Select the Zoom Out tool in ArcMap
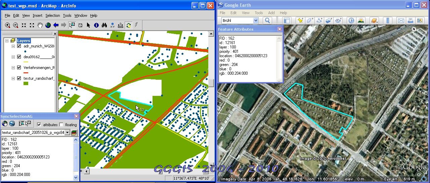This screenshot has height=183, width=430. tap(15, 25)
